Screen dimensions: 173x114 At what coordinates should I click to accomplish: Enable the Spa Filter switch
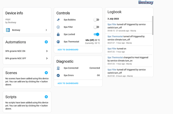coord(96,27)
